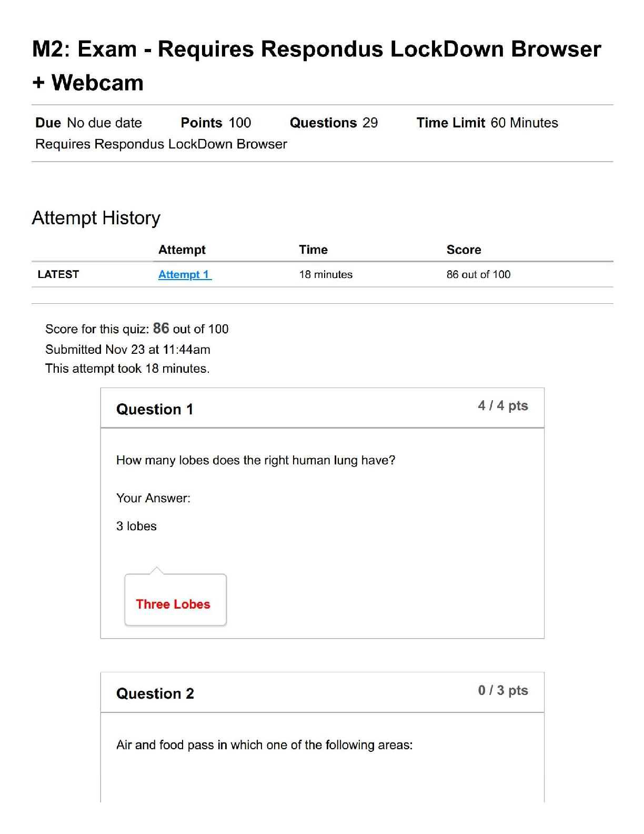The image size is (644, 834).
Task: Click the 18 minutes table cell
Action: click(326, 274)
